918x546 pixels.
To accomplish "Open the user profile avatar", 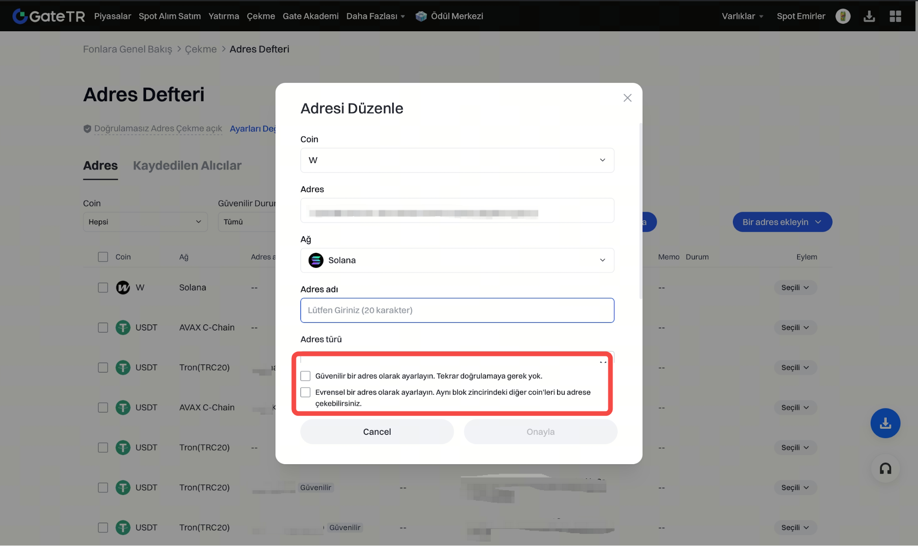I will (x=843, y=16).
